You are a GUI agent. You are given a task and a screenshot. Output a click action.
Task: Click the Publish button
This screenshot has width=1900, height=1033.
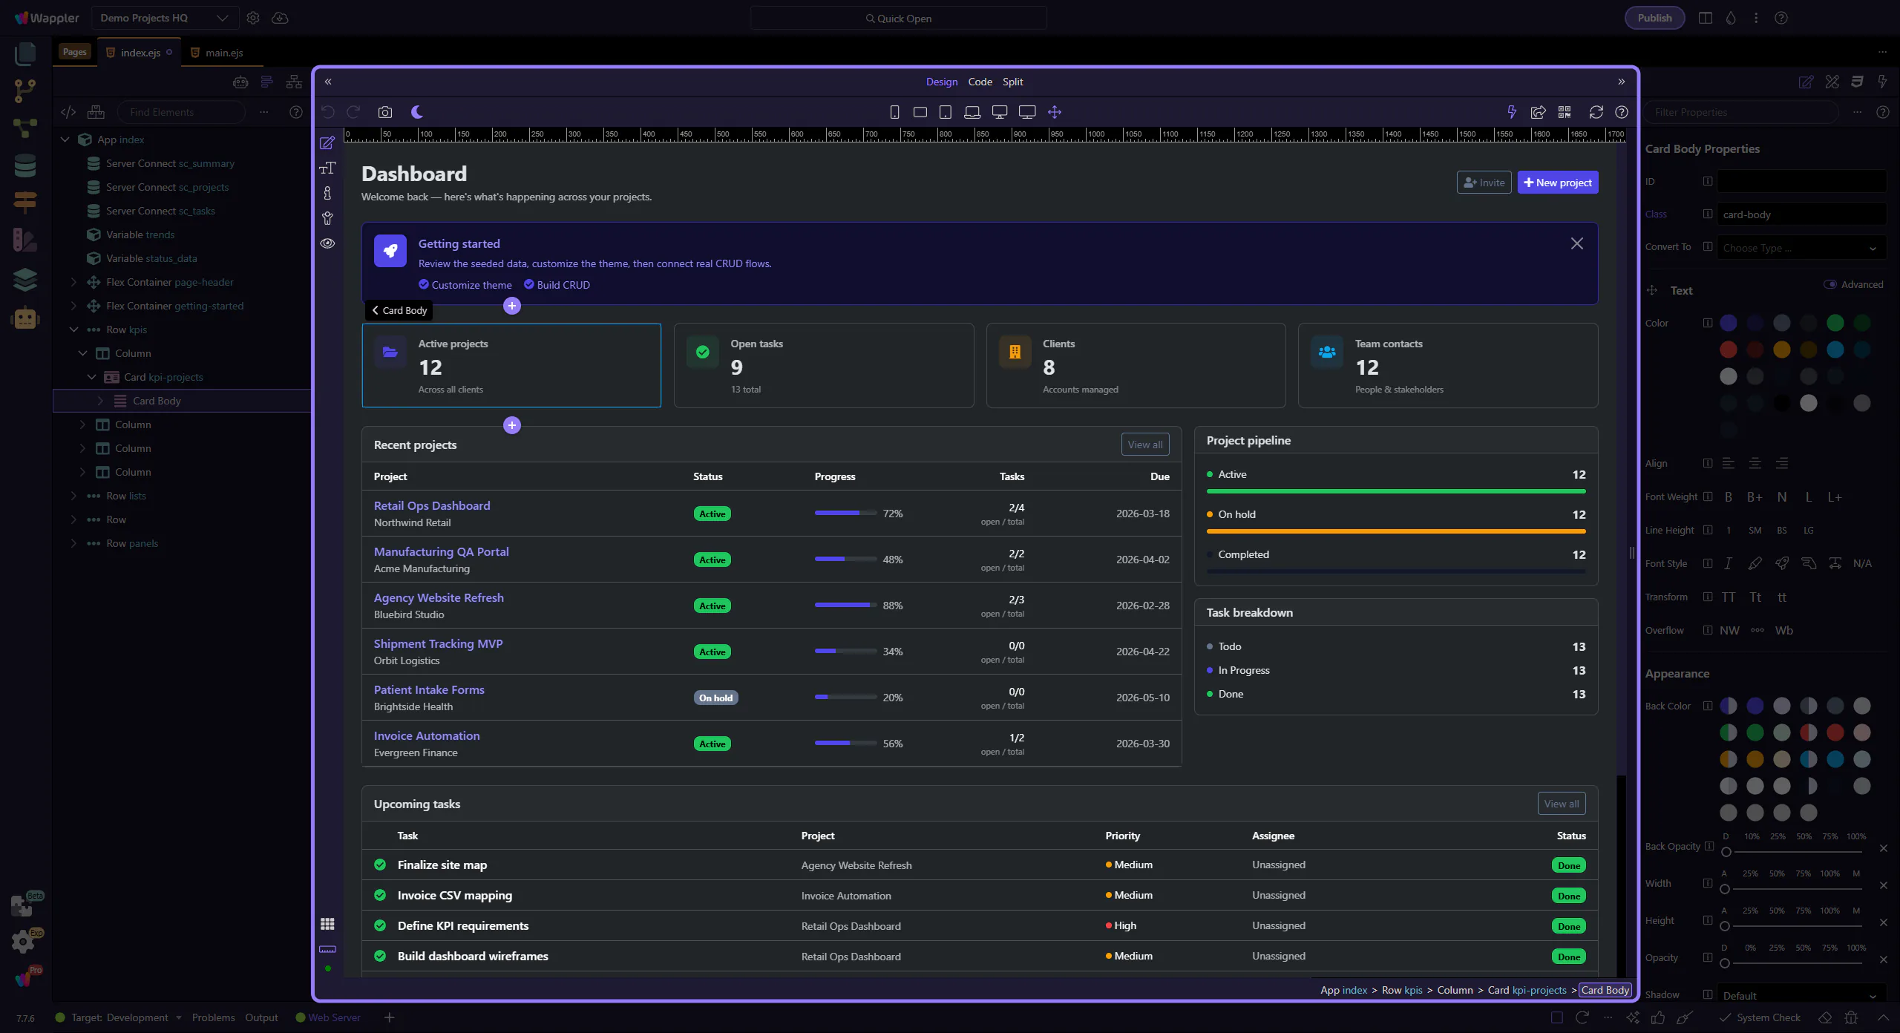click(x=1654, y=18)
